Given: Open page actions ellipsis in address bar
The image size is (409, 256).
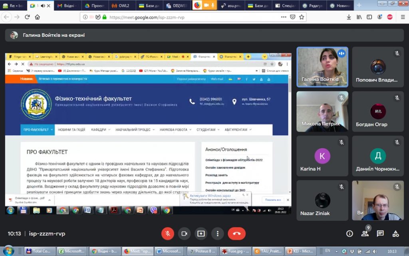Looking at the screenshot, I should (284, 17).
